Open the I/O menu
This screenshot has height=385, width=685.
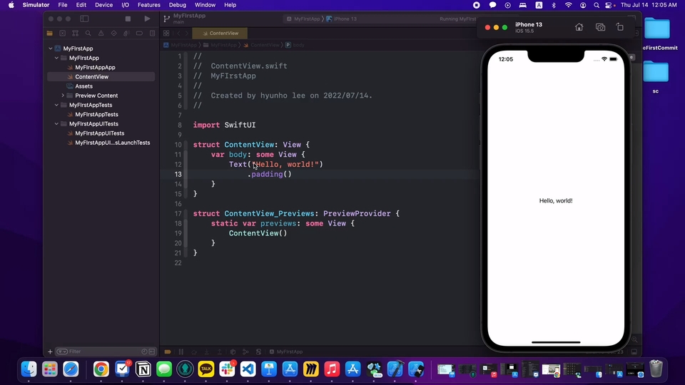coord(126,5)
